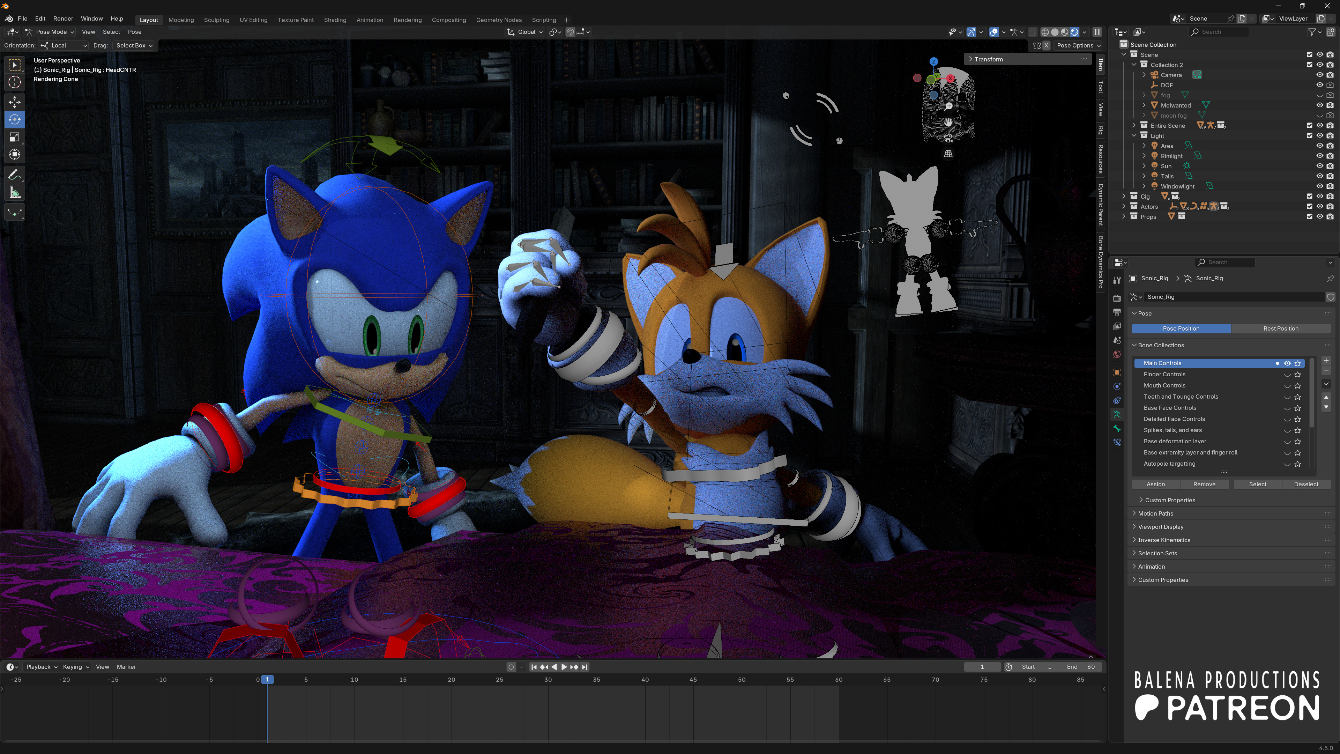Uncheck the Props collection checkbox

tap(1309, 216)
